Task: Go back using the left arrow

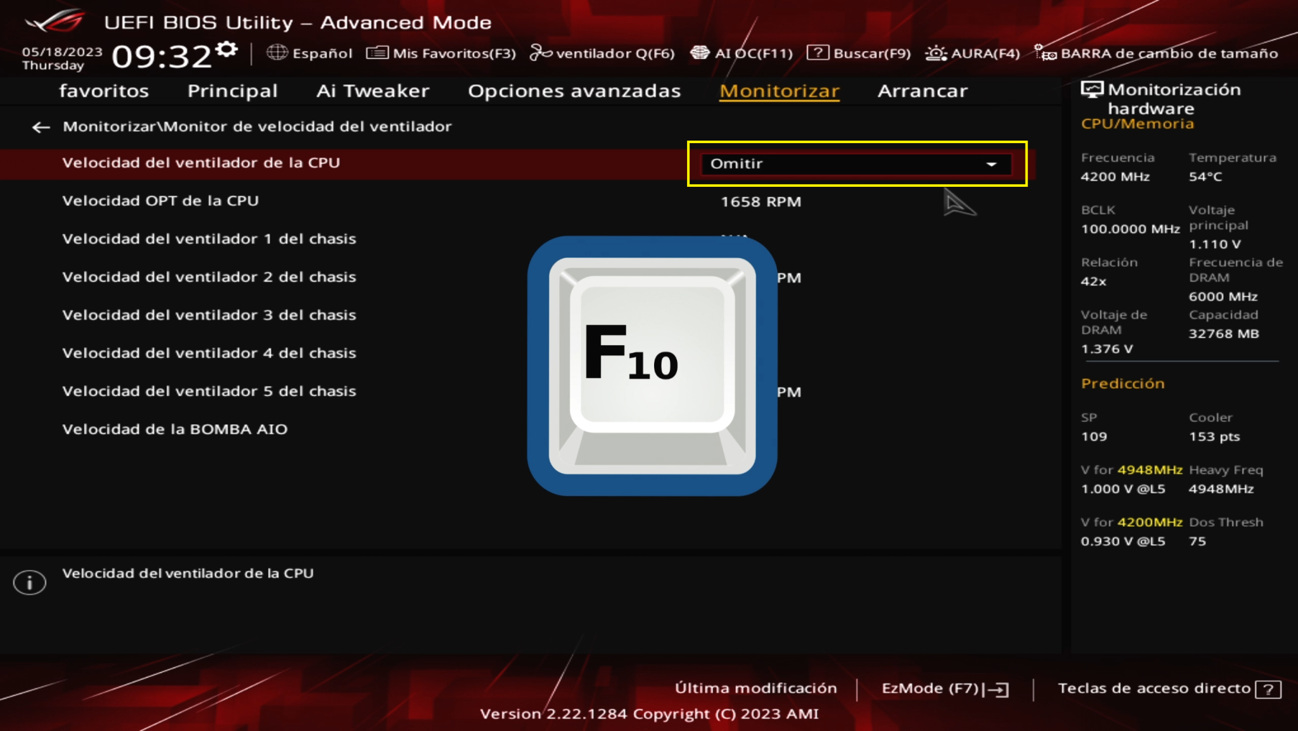Action: (41, 127)
